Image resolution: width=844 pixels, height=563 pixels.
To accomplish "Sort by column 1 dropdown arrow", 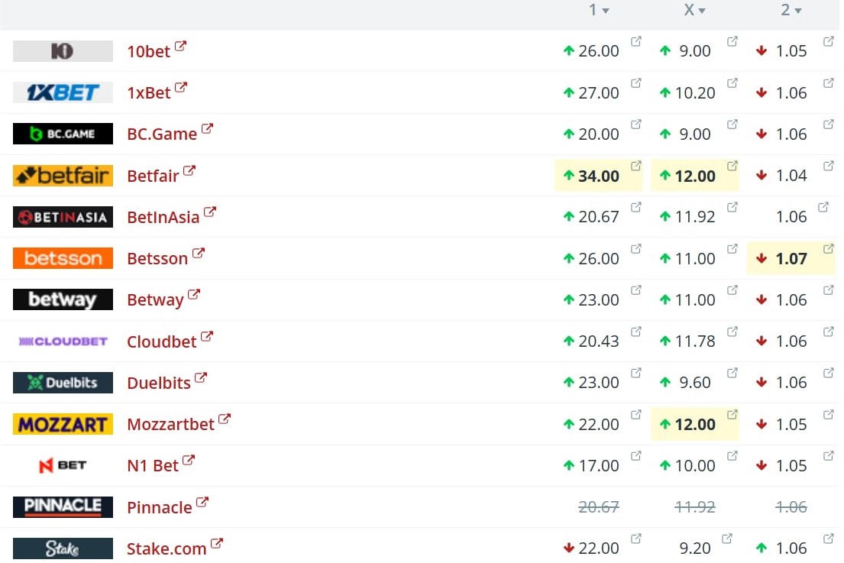I will pyautogui.click(x=606, y=11).
